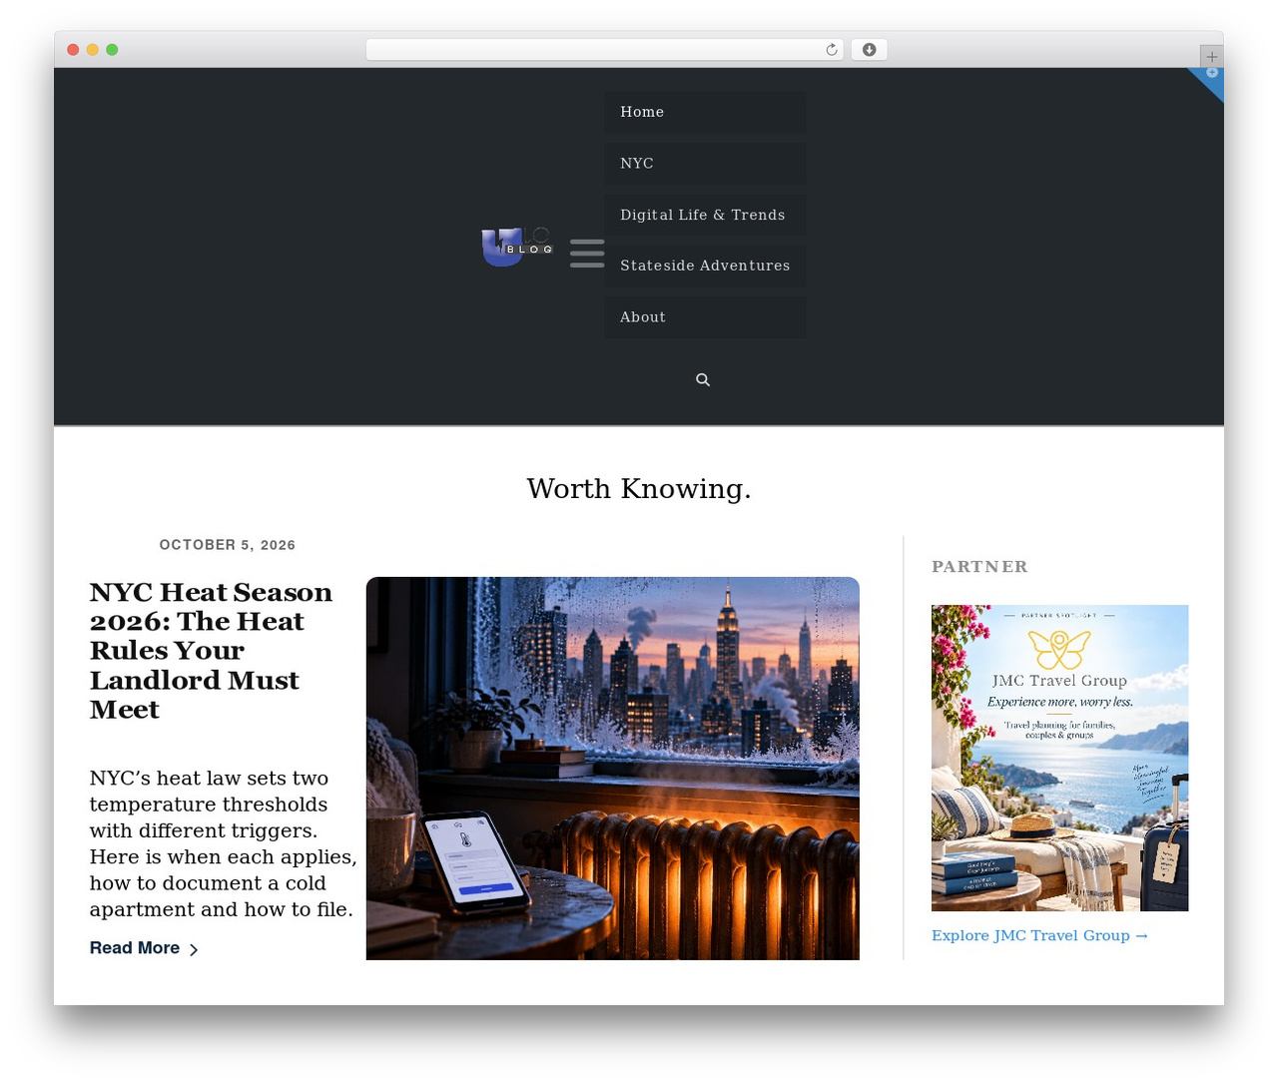The image size is (1278, 1082).
Task: Click the Read More chevron arrow
Action: (194, 950)
